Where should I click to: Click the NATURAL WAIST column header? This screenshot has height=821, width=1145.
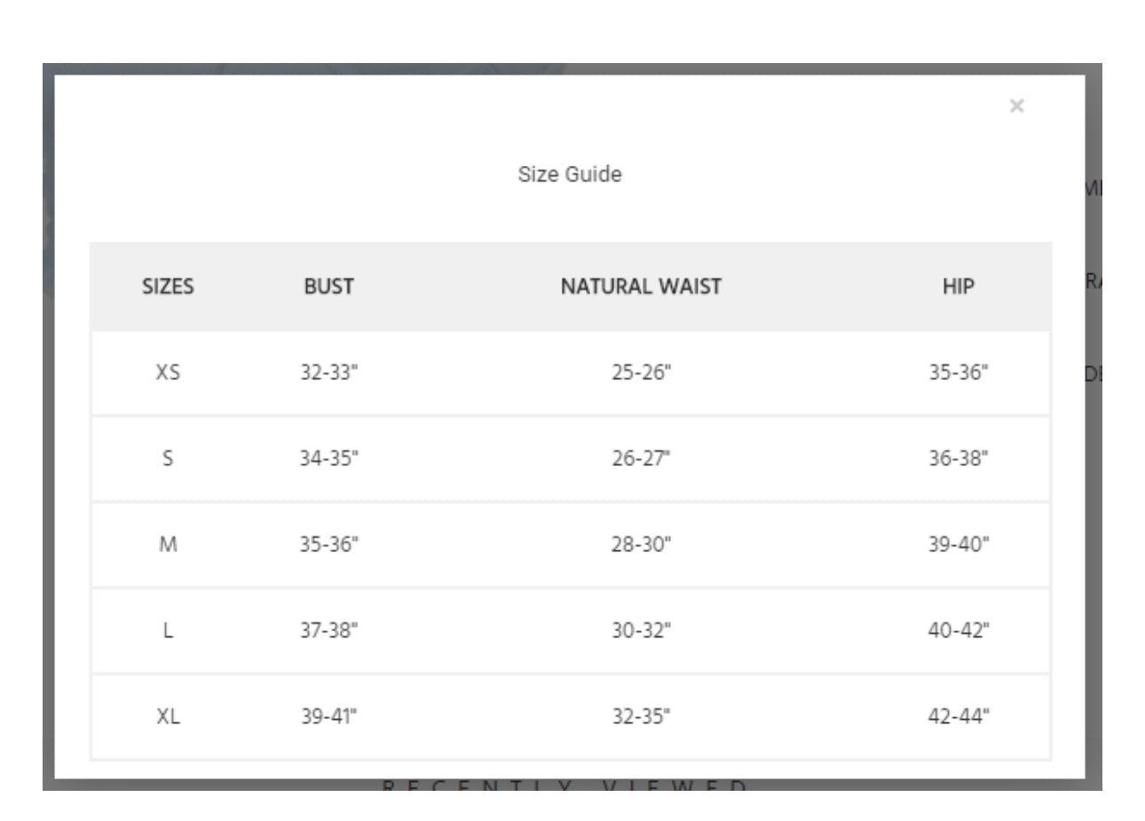click(641, 287)
